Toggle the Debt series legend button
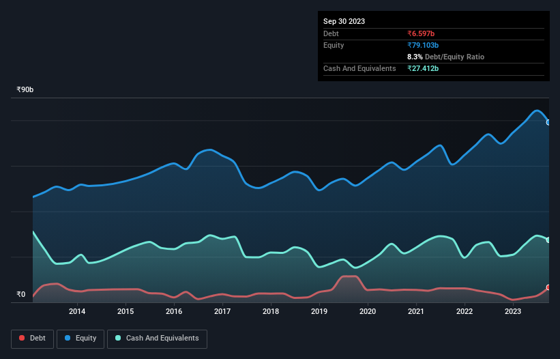This screenshot has width=560, height=359. [x=33, y=339]
